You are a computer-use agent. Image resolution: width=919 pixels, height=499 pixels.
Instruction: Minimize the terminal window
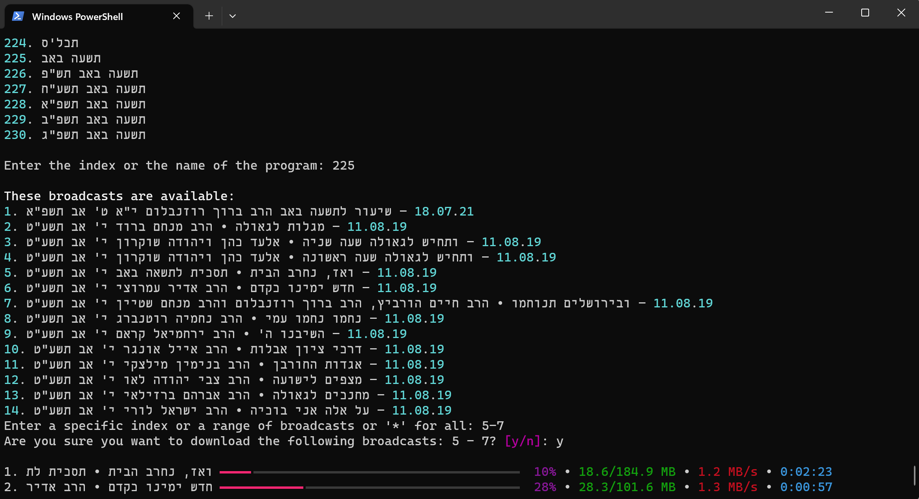tap(829, 13)
